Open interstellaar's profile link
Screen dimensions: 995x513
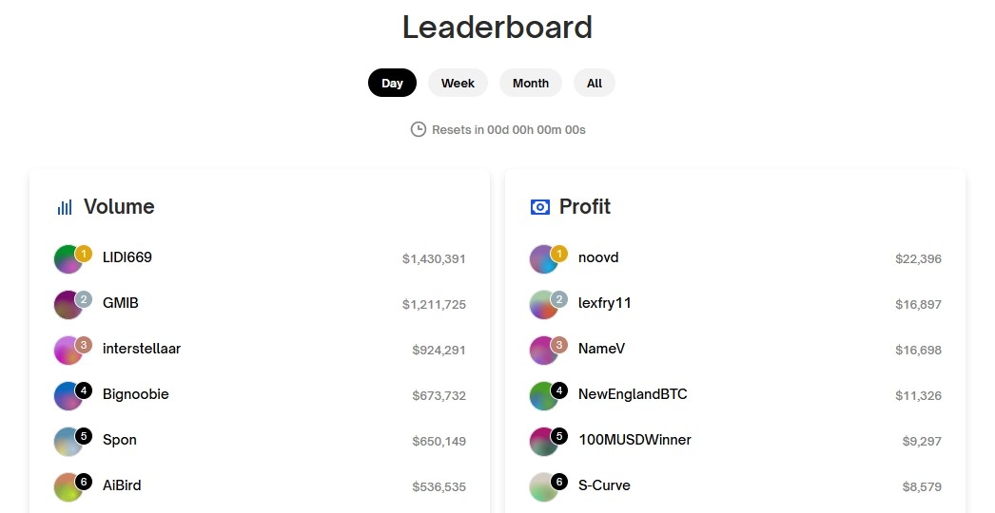142,349
